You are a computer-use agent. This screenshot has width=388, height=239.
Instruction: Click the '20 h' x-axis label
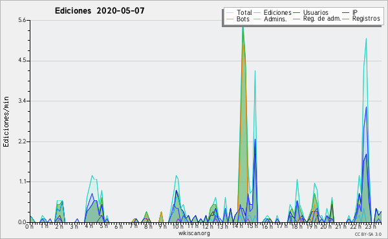[327, 227]
